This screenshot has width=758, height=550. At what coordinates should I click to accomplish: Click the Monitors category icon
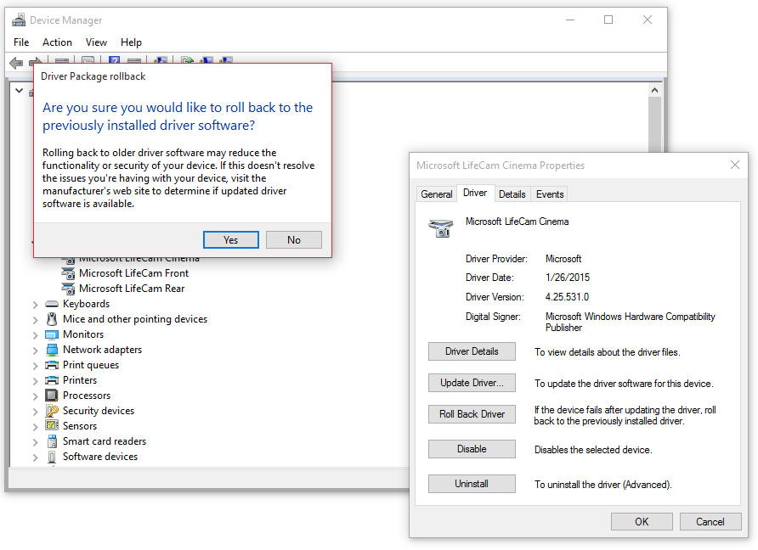tap(52, 334)
